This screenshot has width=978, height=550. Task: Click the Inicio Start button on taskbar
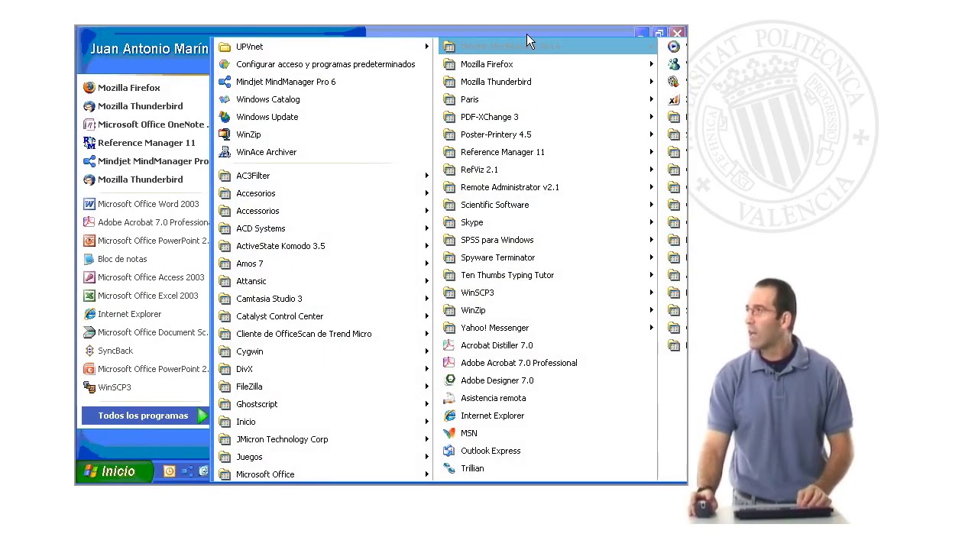point(115,471)
